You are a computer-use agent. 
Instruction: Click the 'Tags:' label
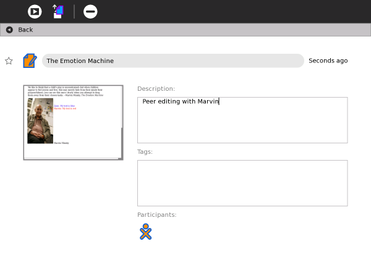tap(145, 151)
